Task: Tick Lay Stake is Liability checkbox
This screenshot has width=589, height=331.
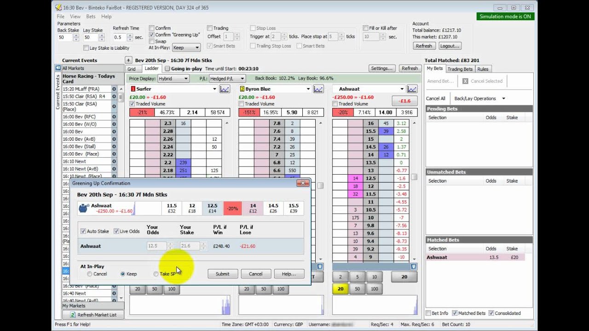Action: (x=86, y=48)
